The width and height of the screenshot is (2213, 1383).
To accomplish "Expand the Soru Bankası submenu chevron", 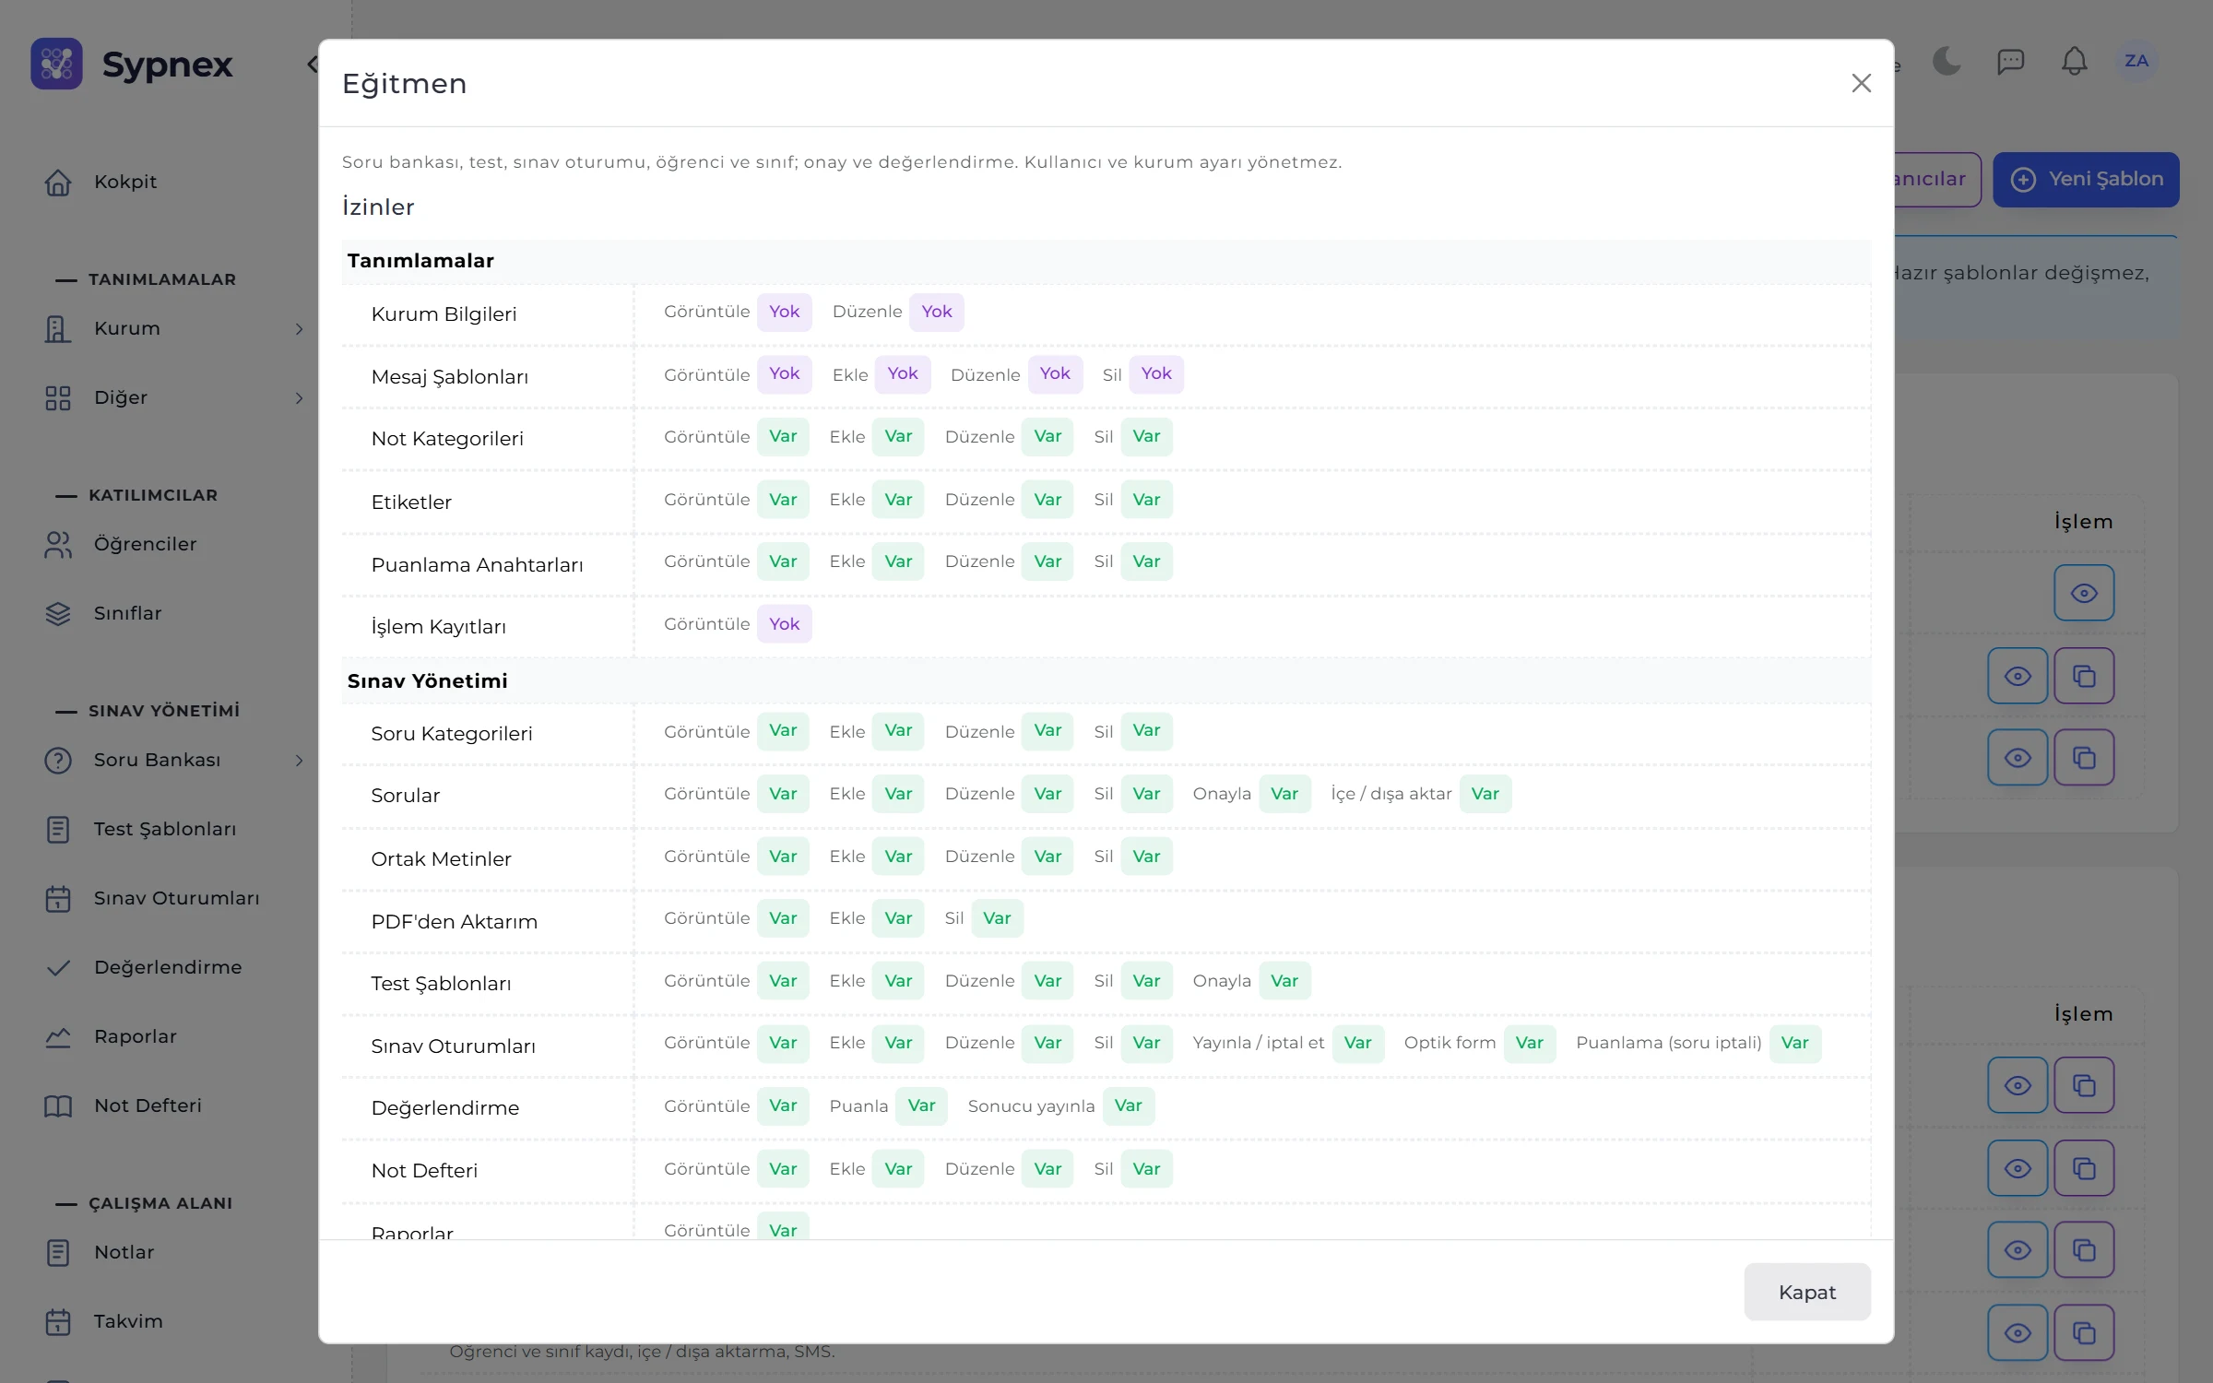I will click(x=299, y=760).
